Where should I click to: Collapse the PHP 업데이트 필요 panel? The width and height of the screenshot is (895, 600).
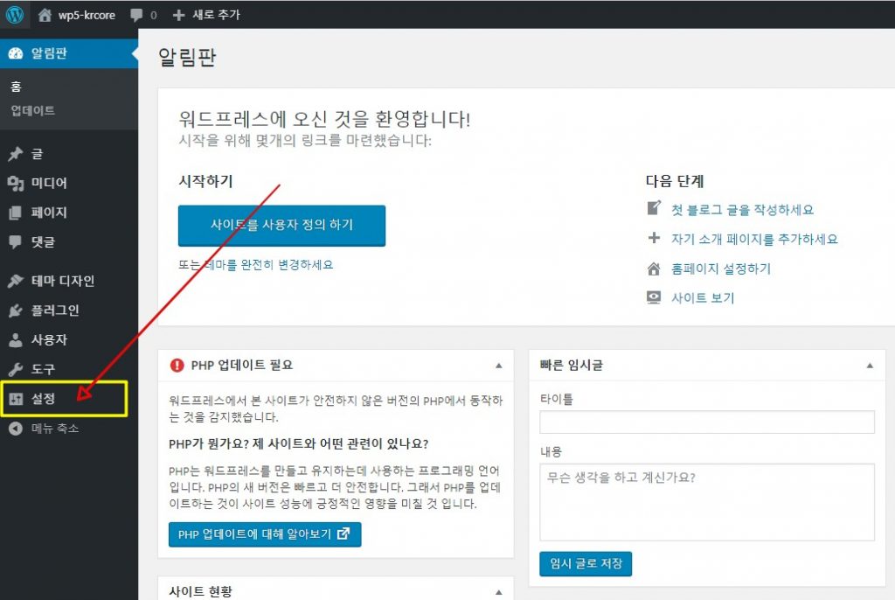coord(499,365)
